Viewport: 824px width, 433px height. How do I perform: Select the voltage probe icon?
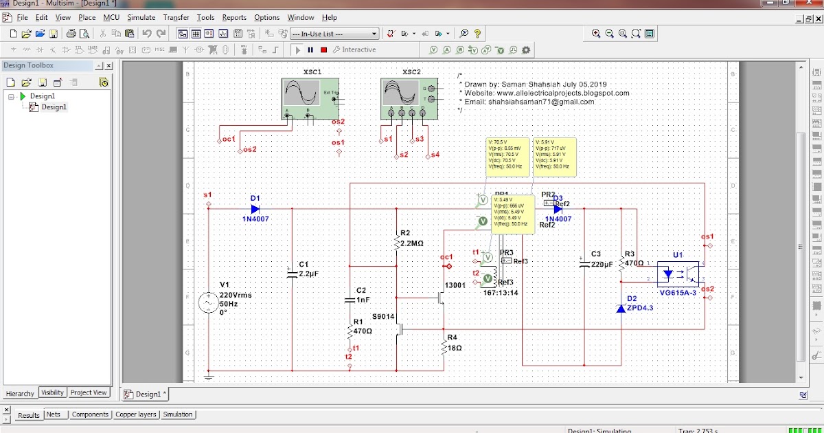[433, 49]
